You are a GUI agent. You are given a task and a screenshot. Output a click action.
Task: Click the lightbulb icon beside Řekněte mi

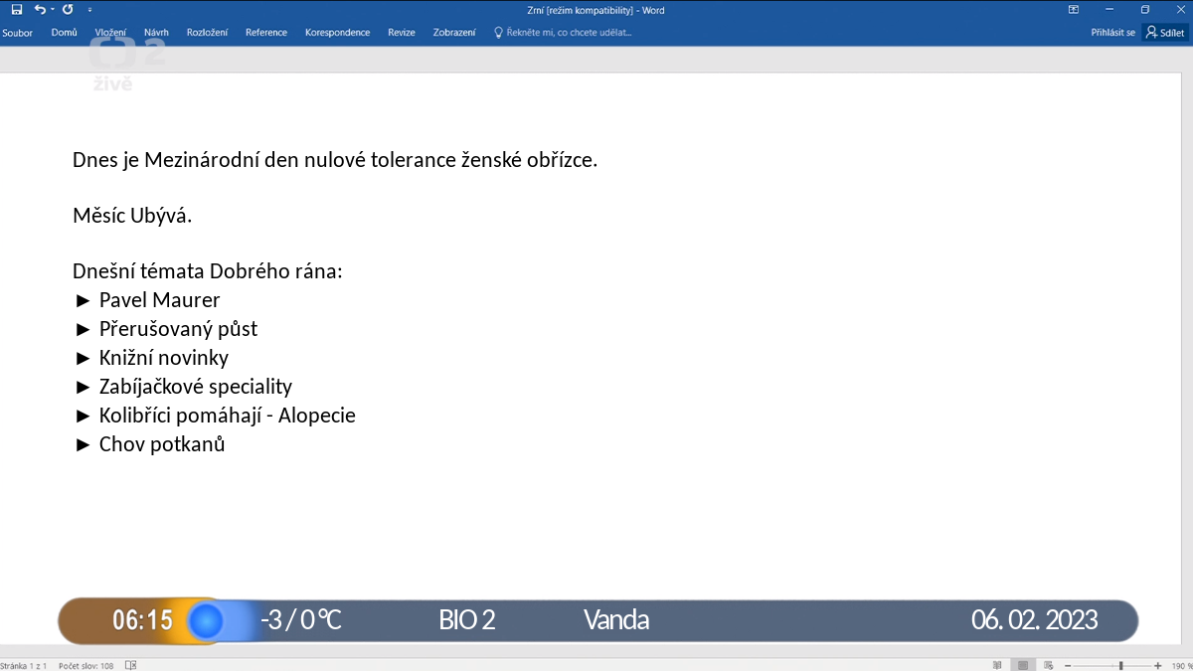pos(499,33)
